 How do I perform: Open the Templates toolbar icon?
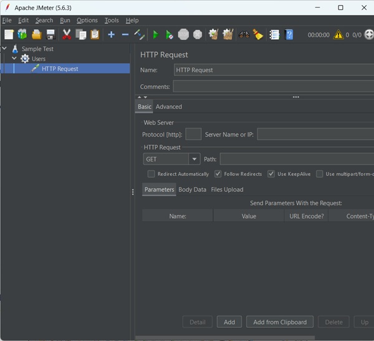click(x=22, y=35)
